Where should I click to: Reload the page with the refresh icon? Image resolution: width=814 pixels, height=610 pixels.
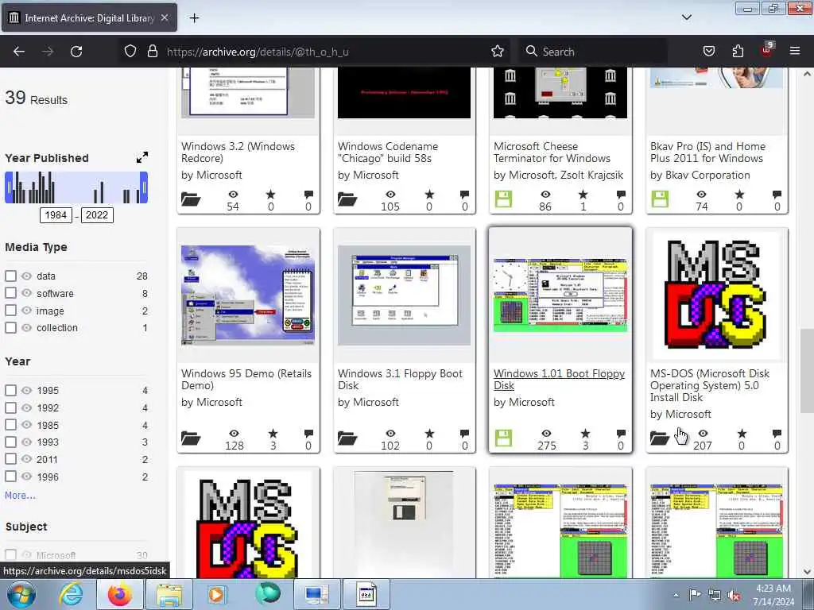76,52
